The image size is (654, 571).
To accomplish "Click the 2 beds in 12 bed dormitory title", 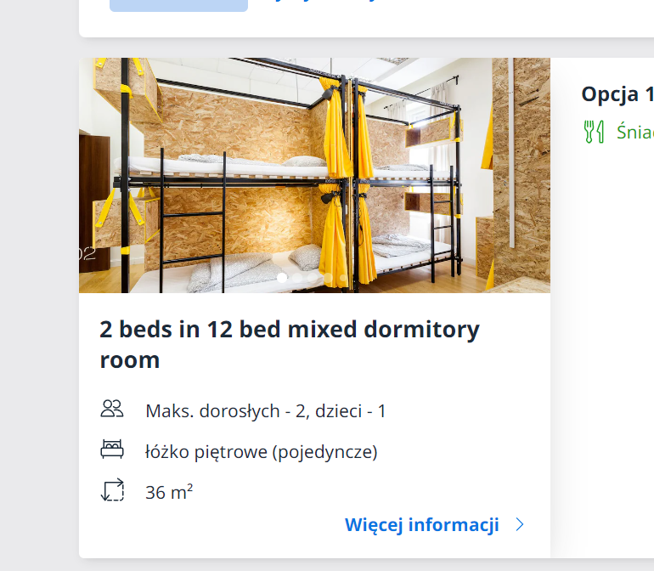I will pos(290,344).
